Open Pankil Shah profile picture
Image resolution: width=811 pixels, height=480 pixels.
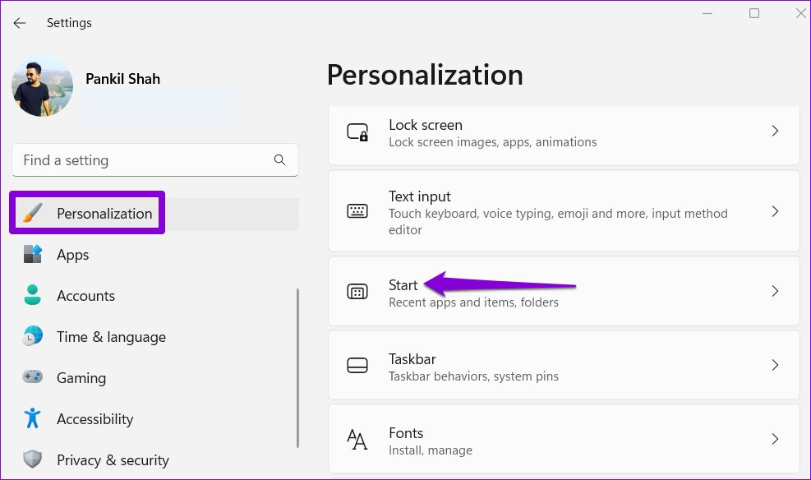pos(43,85)
